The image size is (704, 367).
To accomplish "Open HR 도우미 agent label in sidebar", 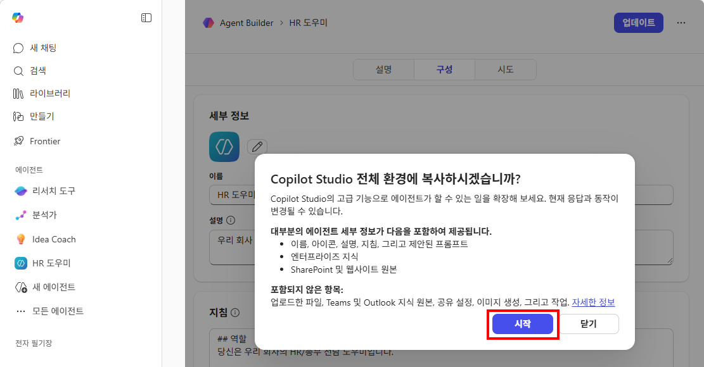I will 51,263.
